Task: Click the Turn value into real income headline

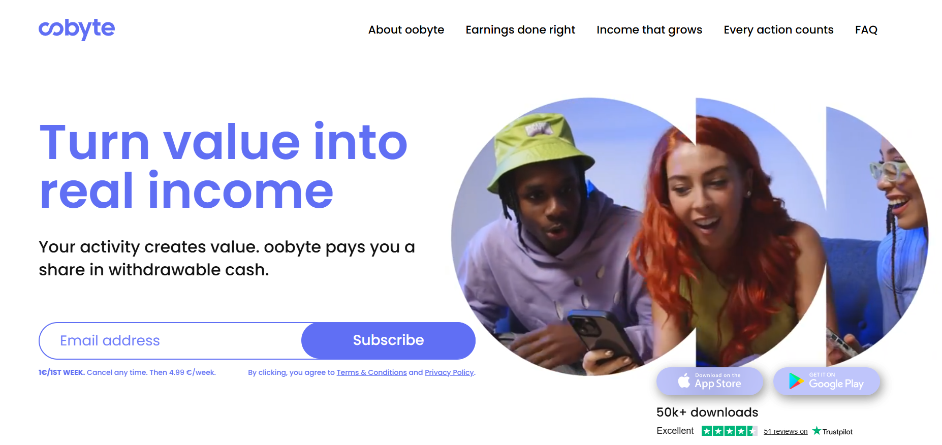Action: 224,166
